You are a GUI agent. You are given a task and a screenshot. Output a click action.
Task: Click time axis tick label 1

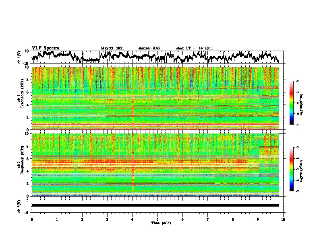(x=57, y=219)
